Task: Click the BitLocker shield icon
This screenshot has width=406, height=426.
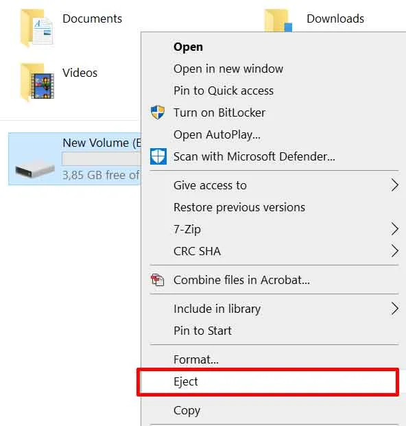Action: pyautogui.click(x=158, y=113)
